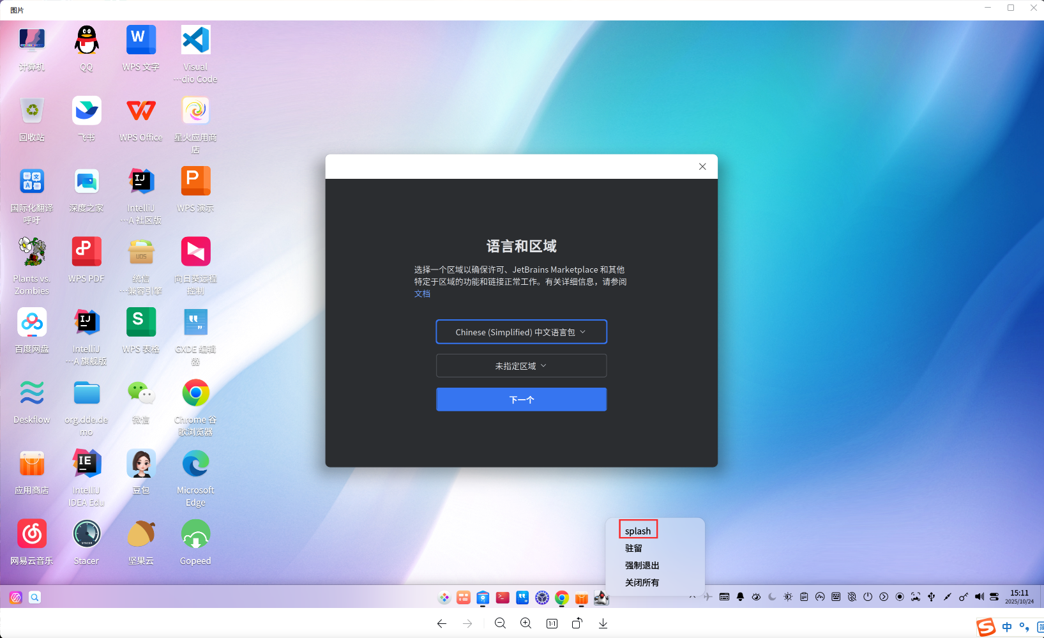Viewport: 1044px width, 638px height.
Task: Open the Plants vs. Zombies desktop icon
Action: [32, 252]
